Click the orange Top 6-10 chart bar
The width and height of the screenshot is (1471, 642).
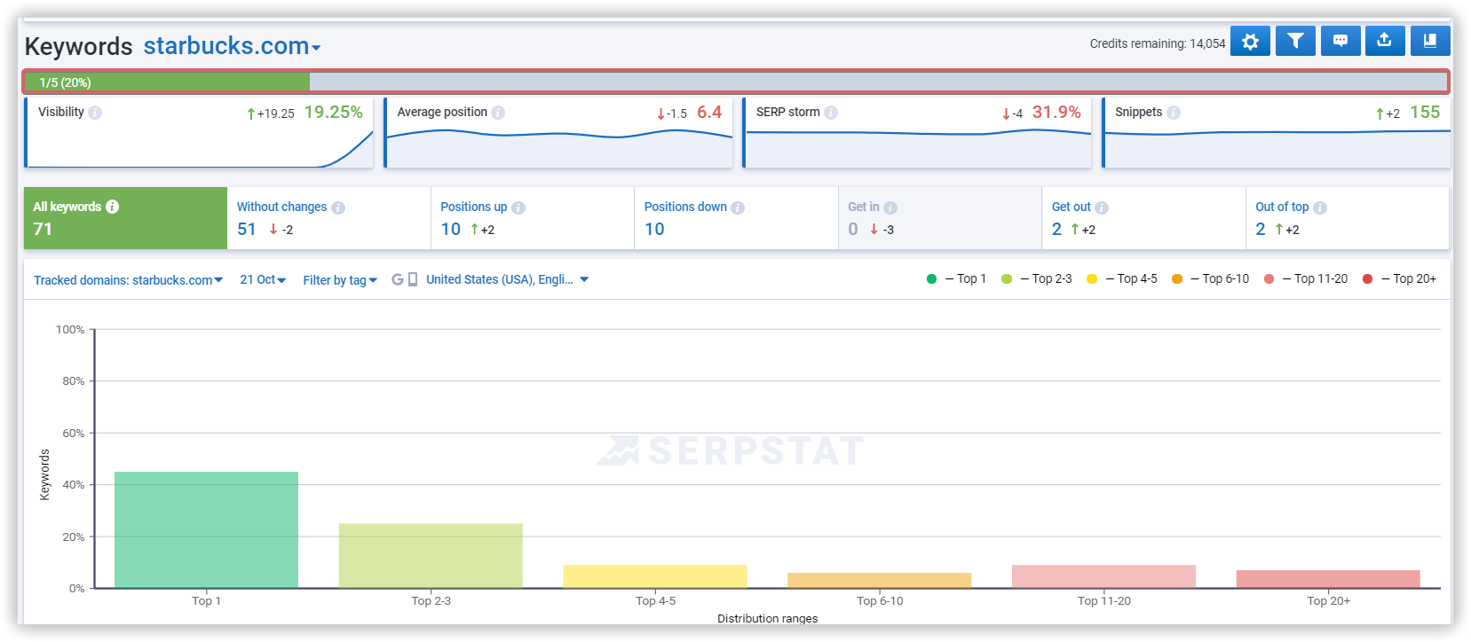pyautogui.click(x=880, y=580)
